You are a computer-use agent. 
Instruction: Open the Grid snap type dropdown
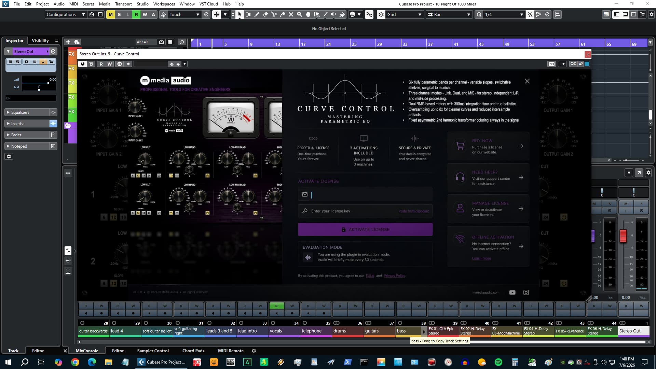click(x=405, y=14)
